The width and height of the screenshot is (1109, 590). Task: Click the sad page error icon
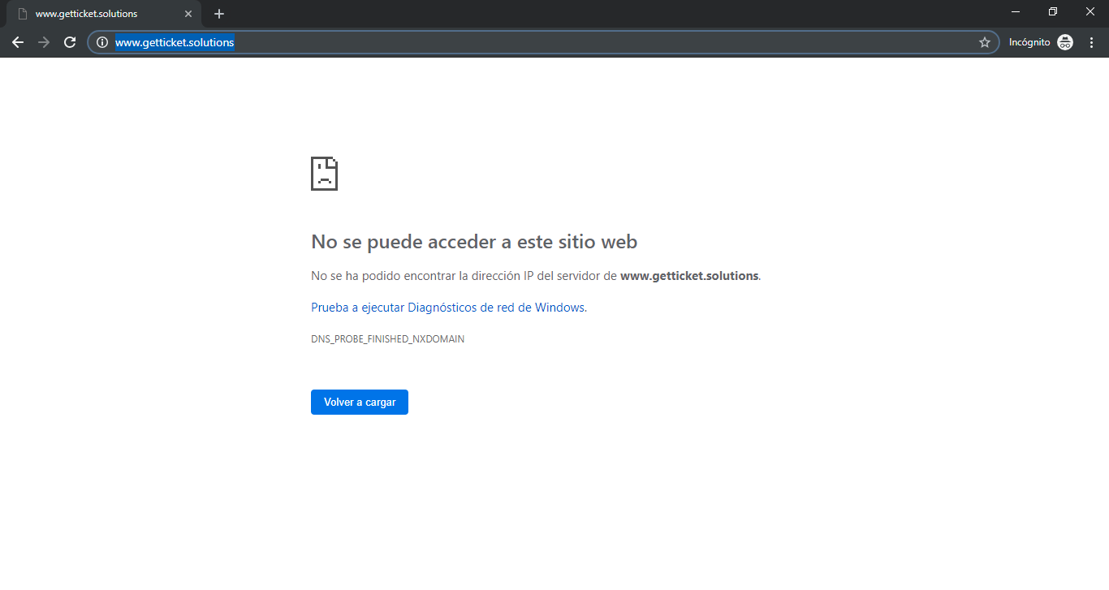coord(324,174)
